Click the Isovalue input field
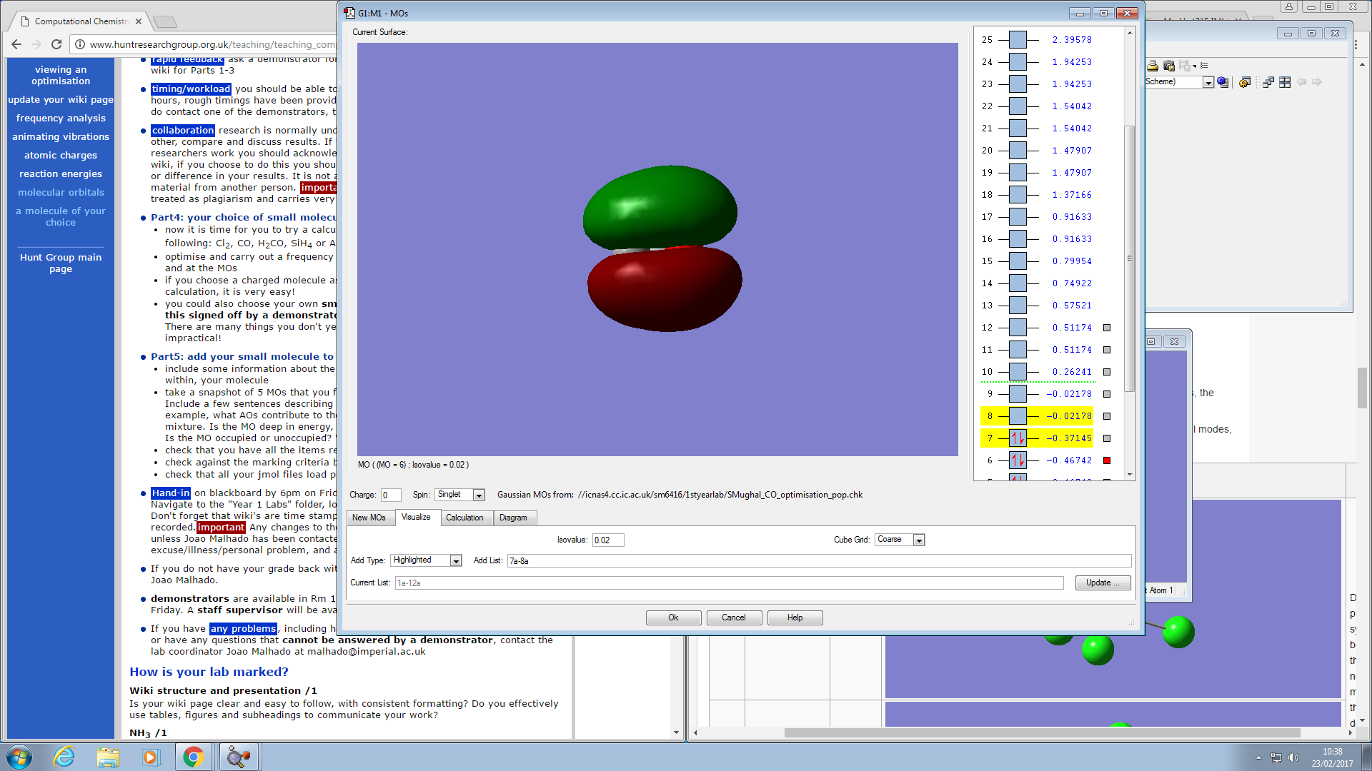 click(607, 540)
